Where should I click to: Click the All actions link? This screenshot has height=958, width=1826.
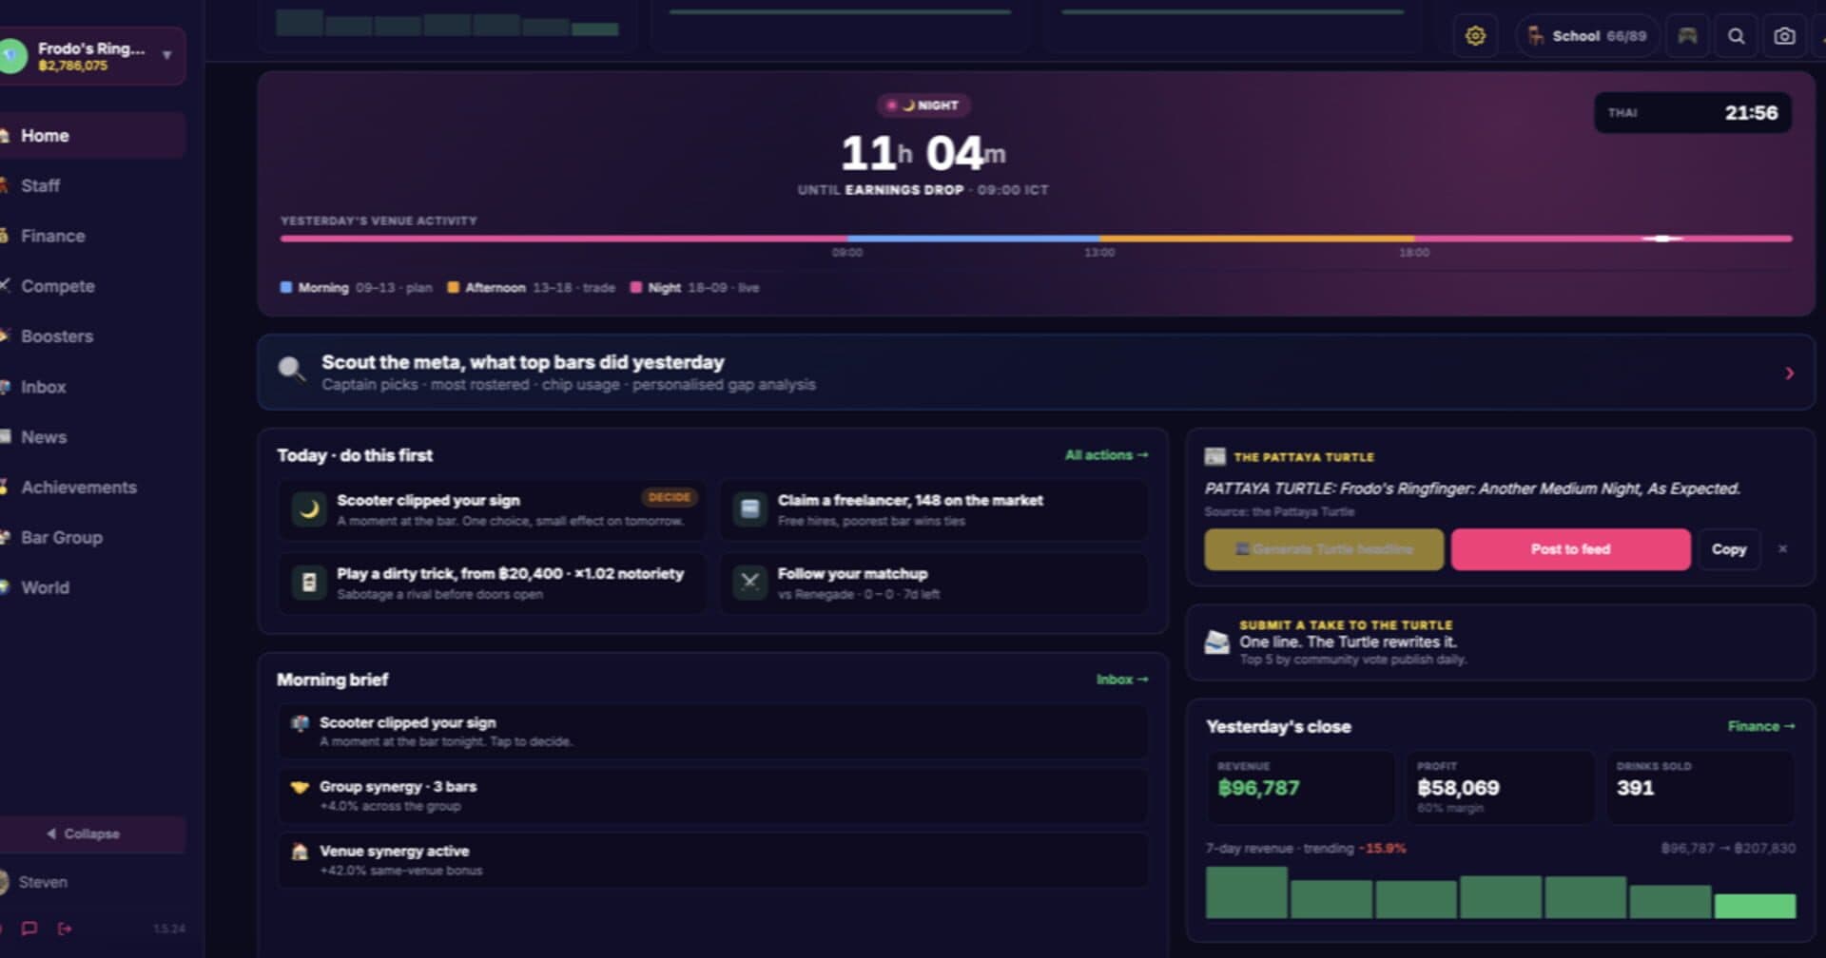click(1106, 455)
